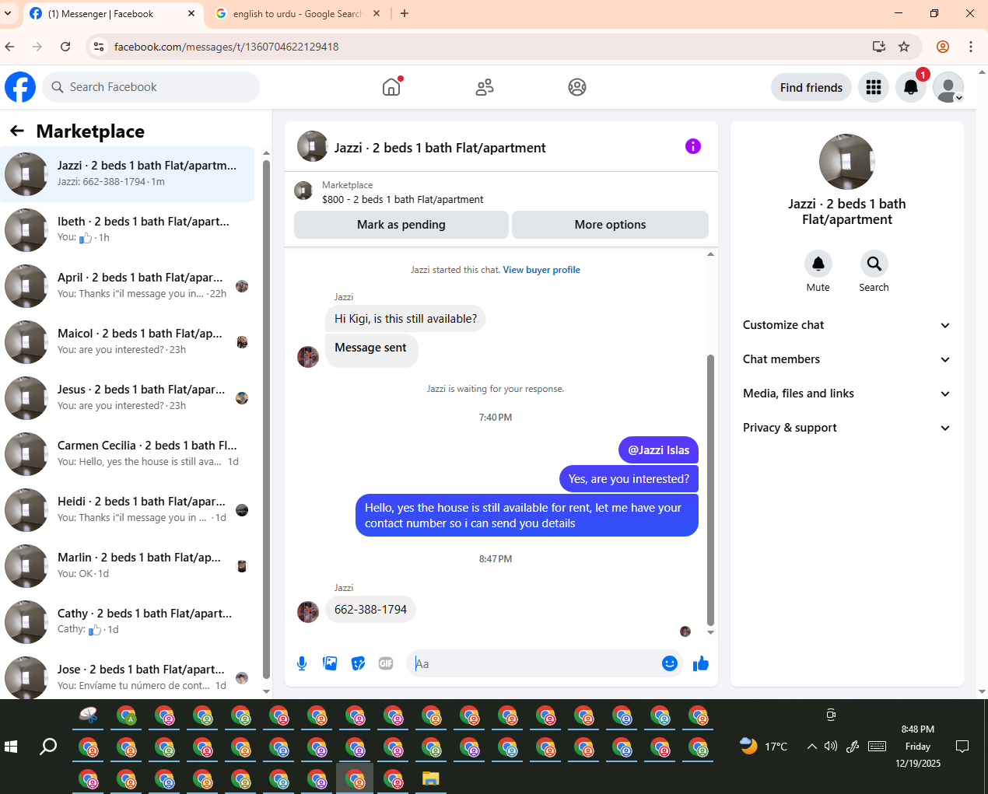Screen dimensions: 988x794
Task: Click the back arrow beside Marketplace
Action: [17, 131]
